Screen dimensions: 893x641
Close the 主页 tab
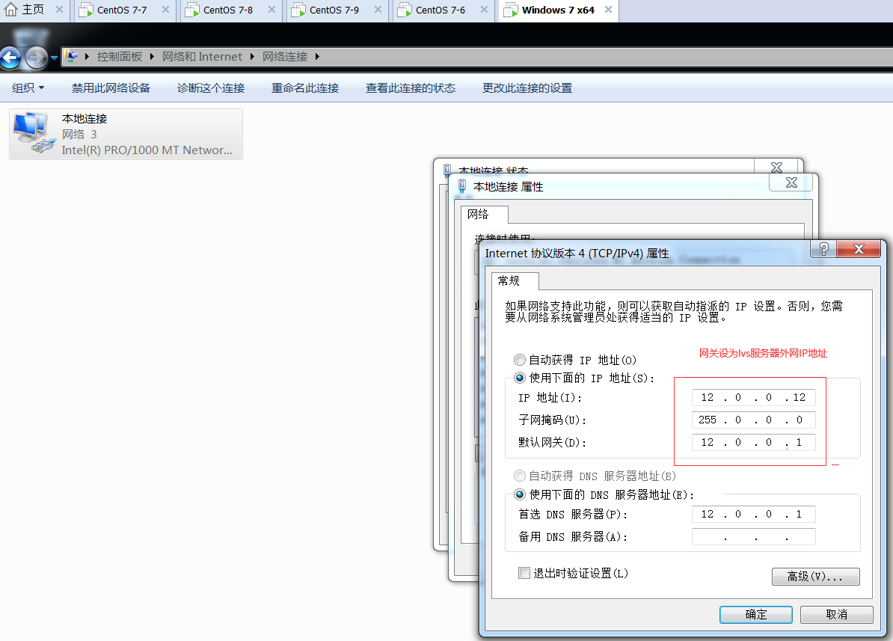(59, 10)
